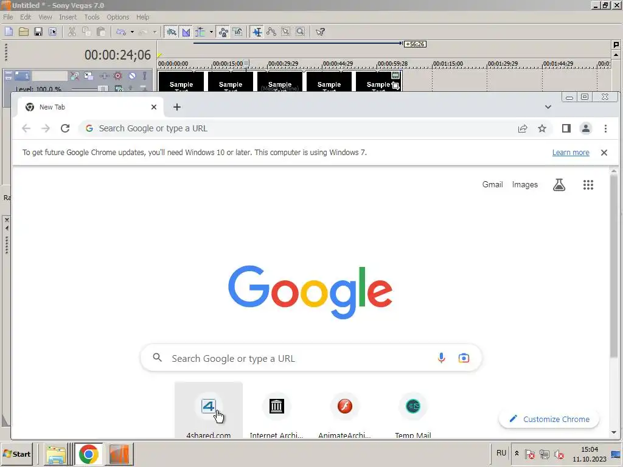The image size is (623, 467).
Task: Open the Vegas Options menu
Action: point(117,17)
